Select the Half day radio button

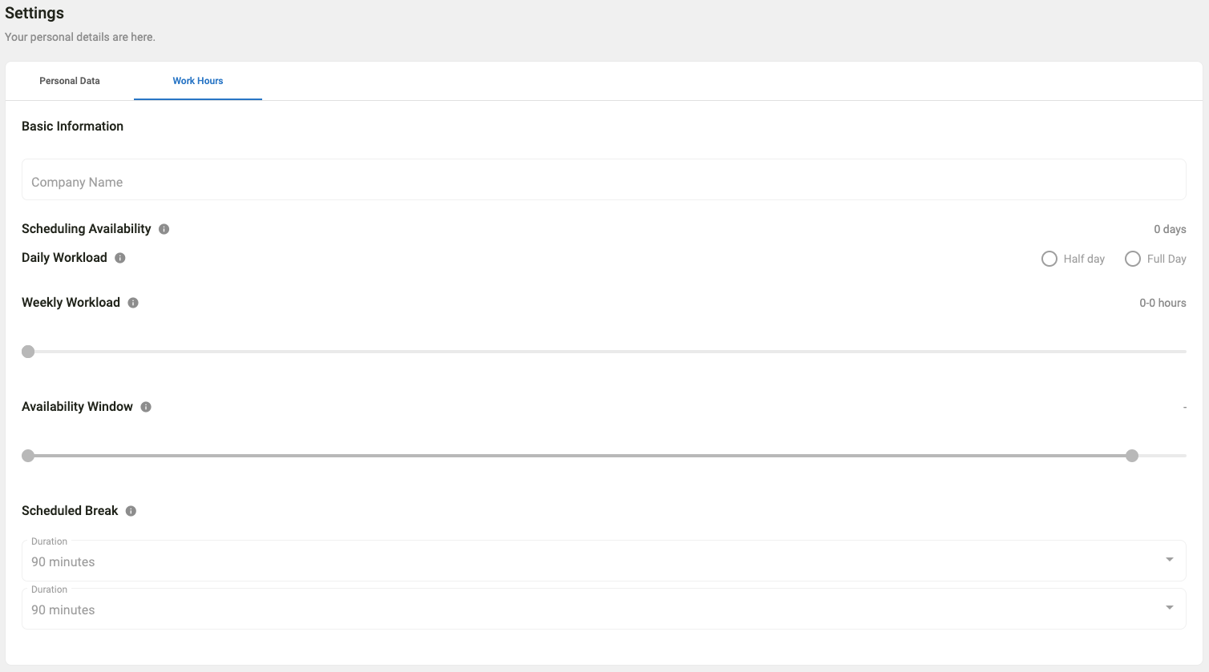point(1049,259)
